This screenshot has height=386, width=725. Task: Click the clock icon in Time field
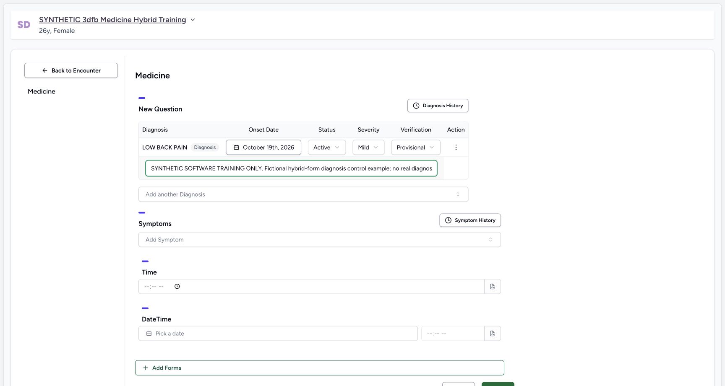[177, 287]
